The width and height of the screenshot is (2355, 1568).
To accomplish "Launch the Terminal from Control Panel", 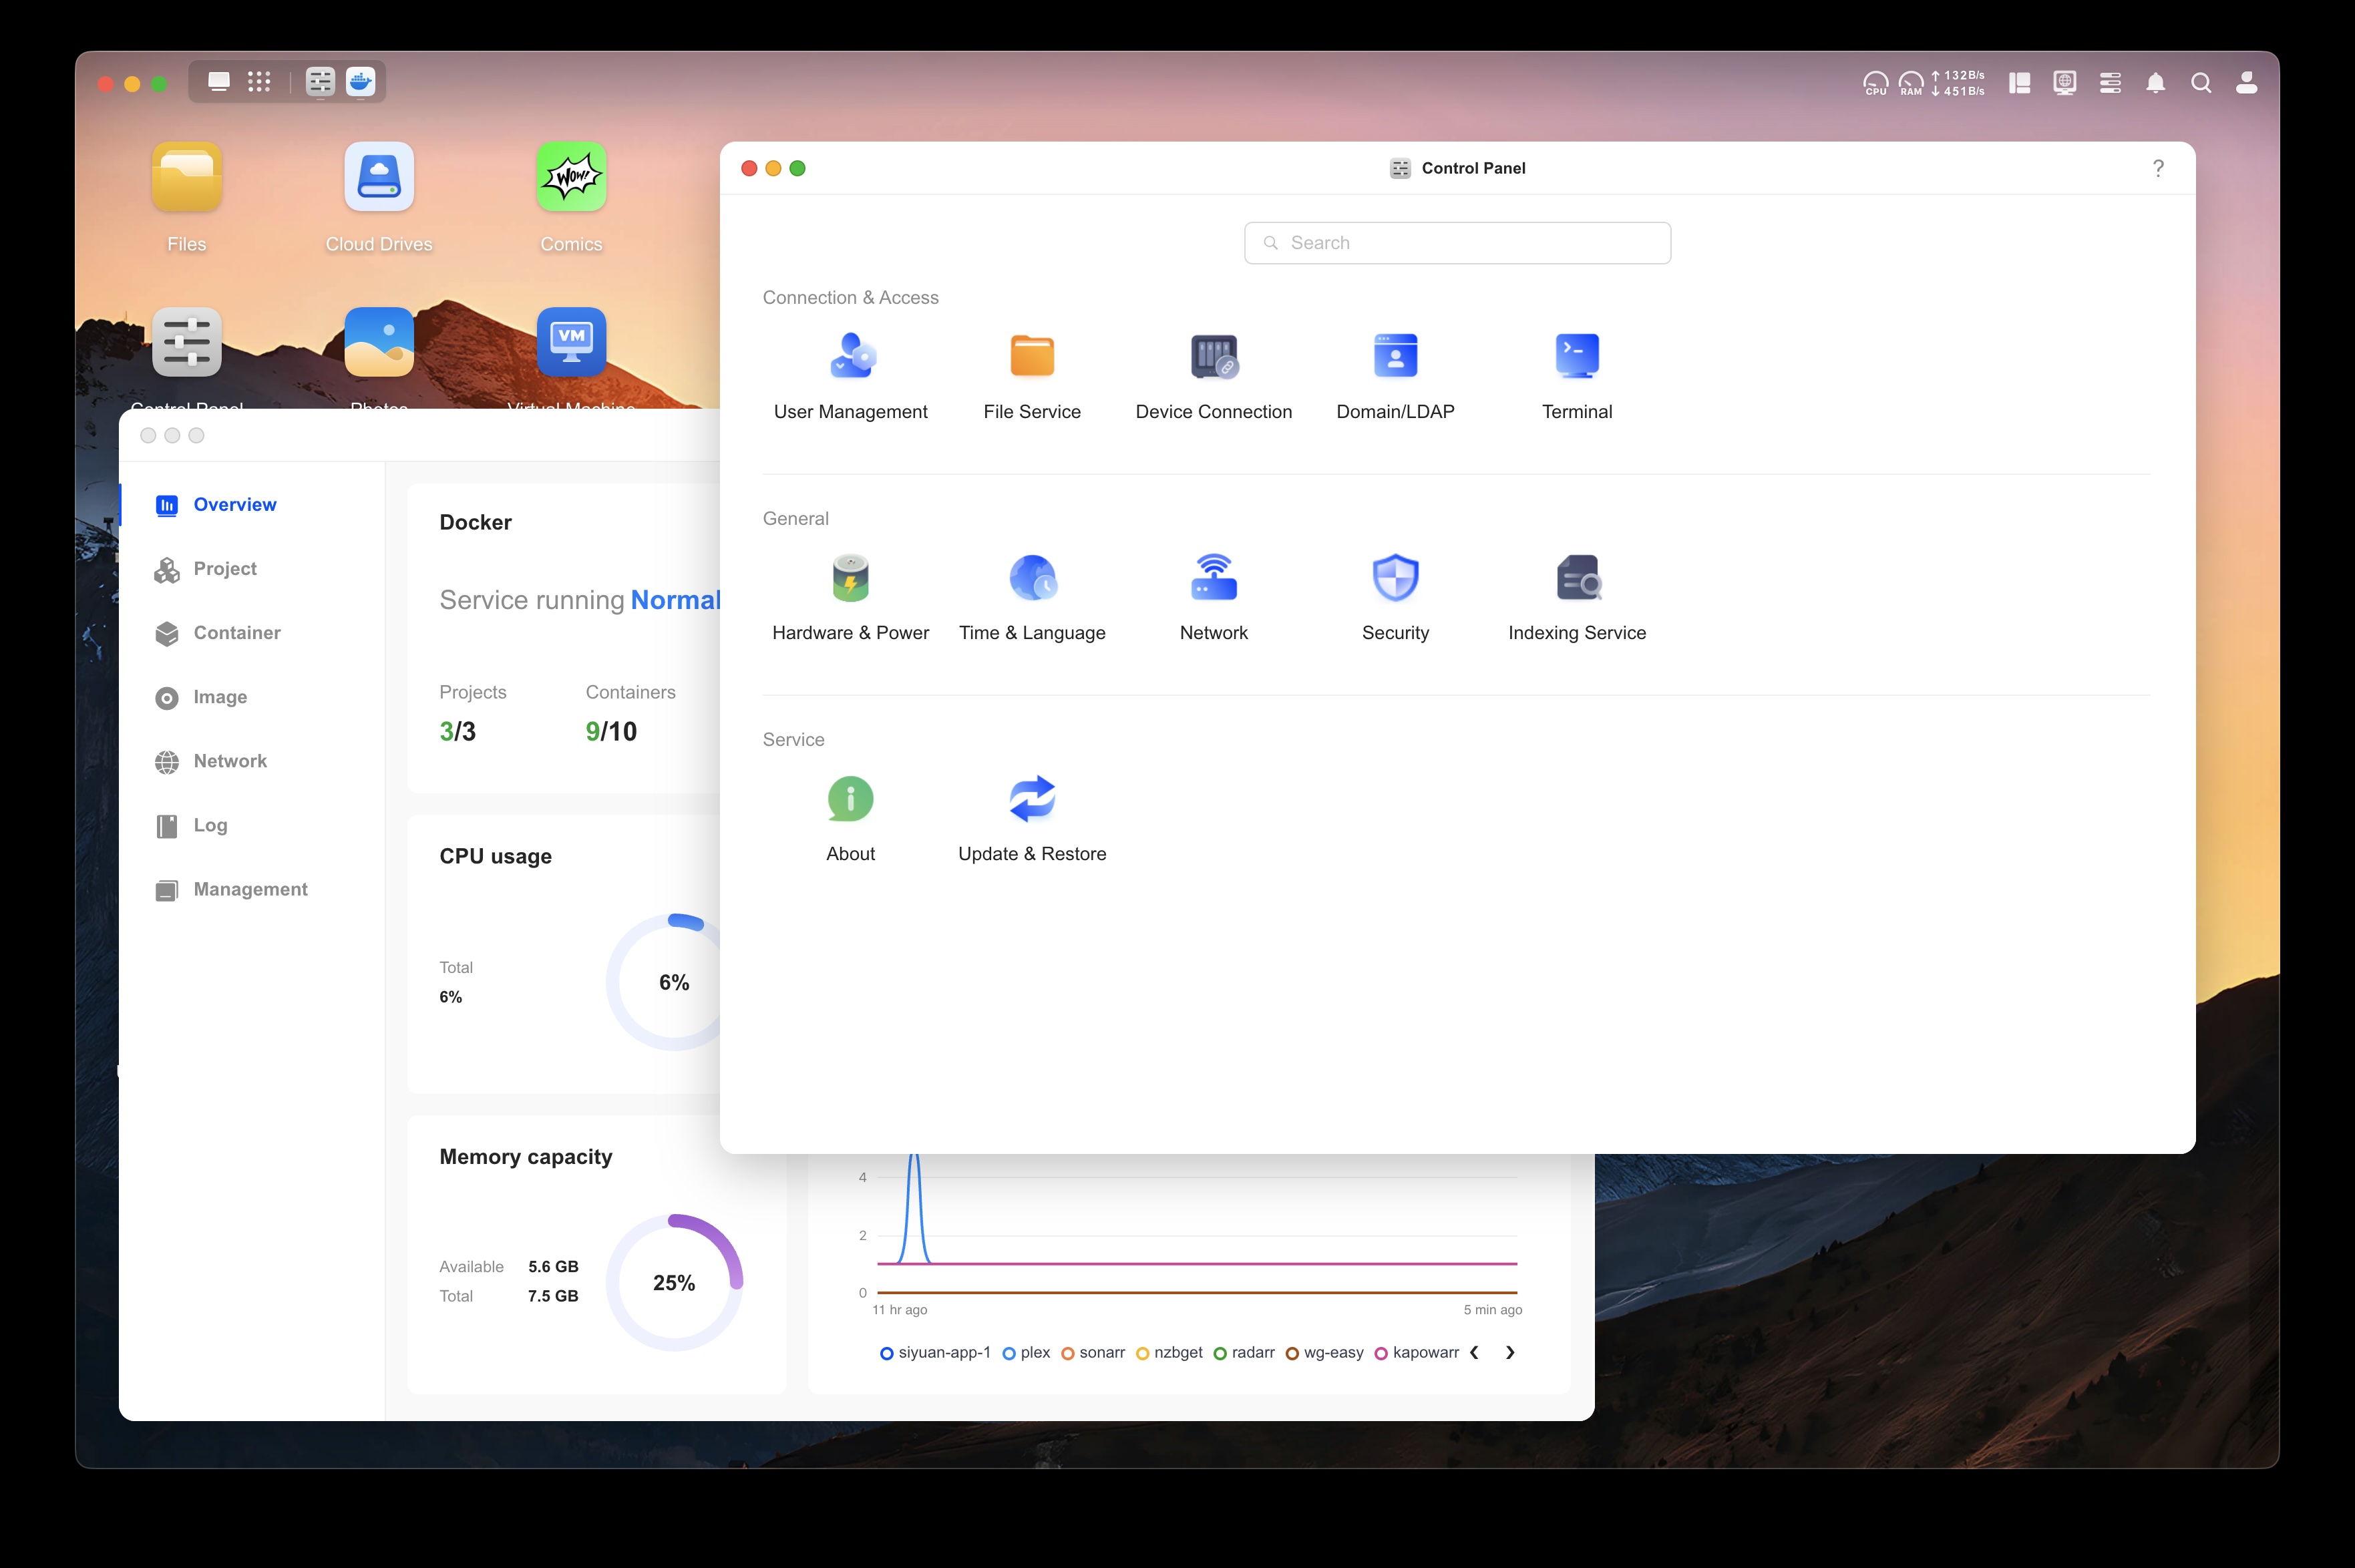I will (x=1576, y=375).
